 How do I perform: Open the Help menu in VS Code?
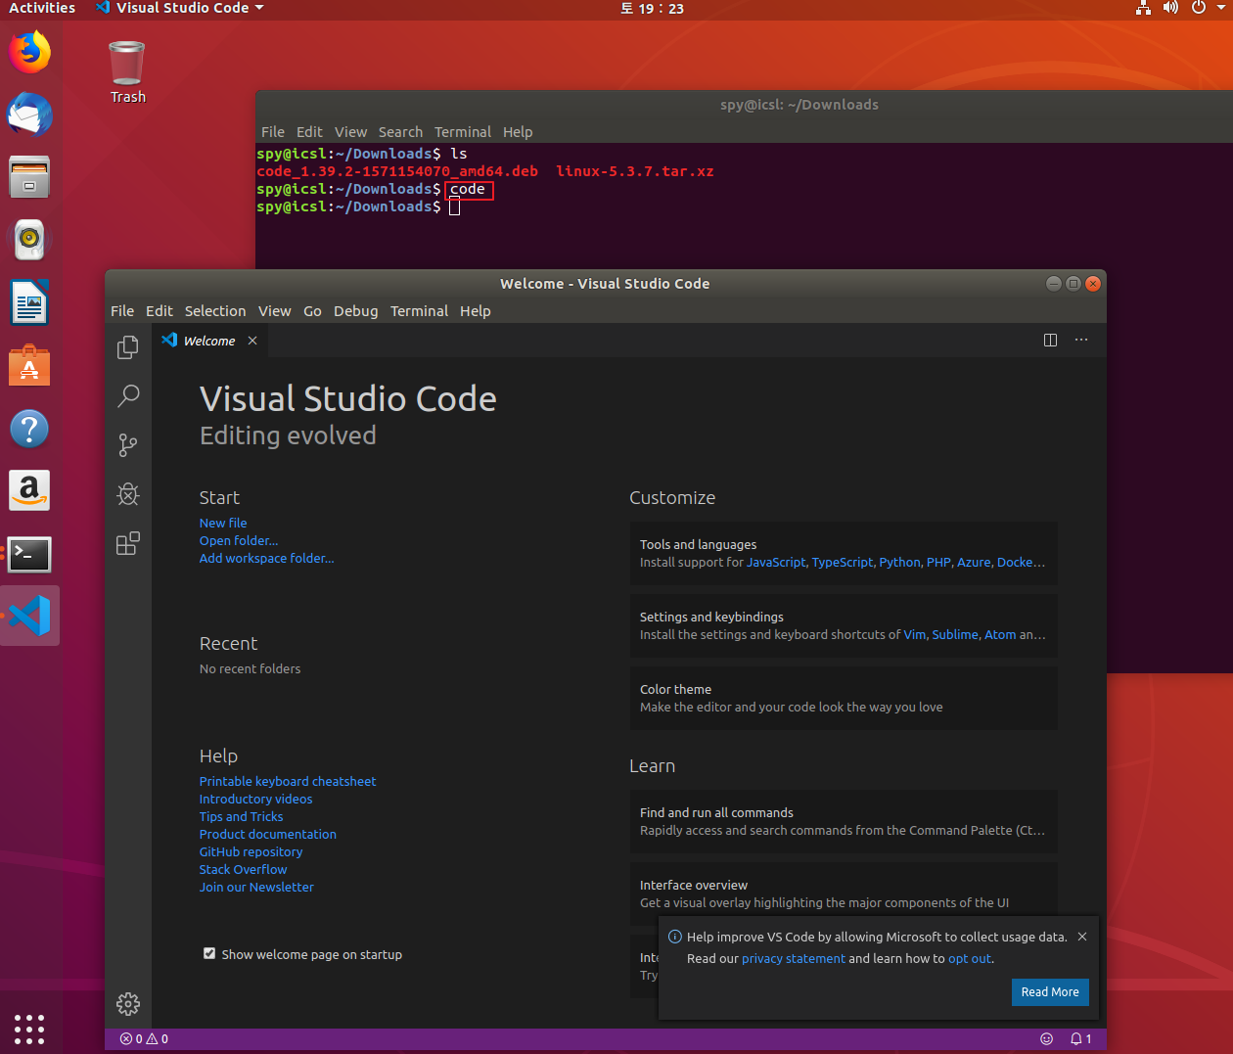point(476,311)
